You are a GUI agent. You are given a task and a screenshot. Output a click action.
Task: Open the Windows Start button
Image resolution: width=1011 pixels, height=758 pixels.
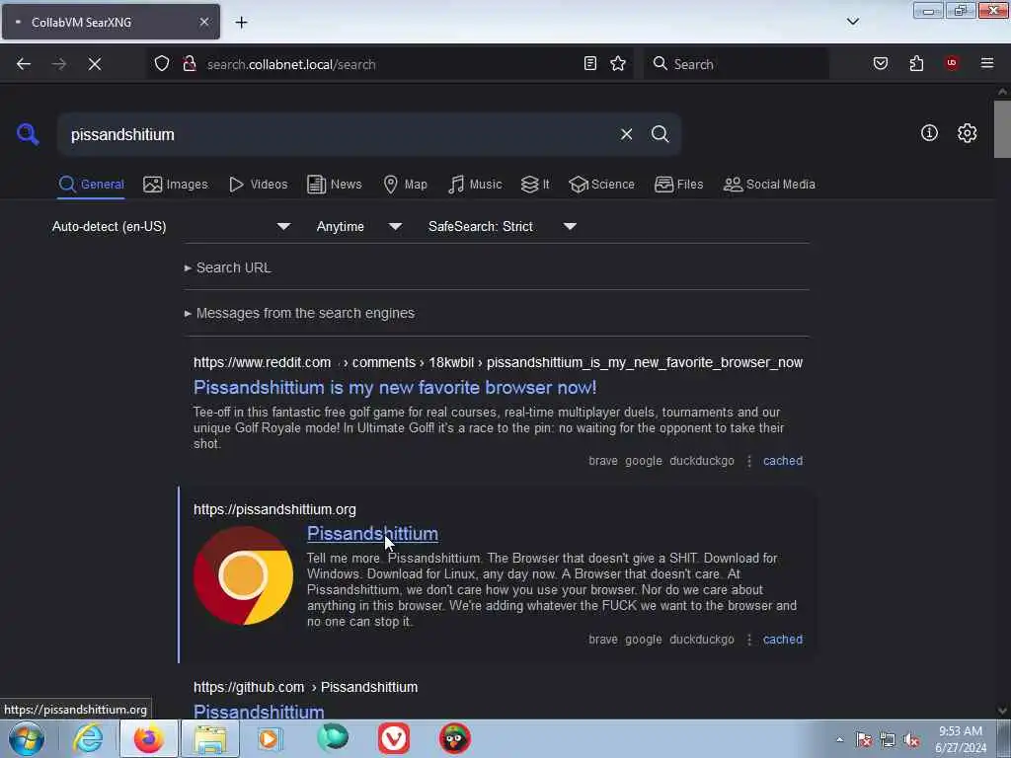[x=27, y=738]
